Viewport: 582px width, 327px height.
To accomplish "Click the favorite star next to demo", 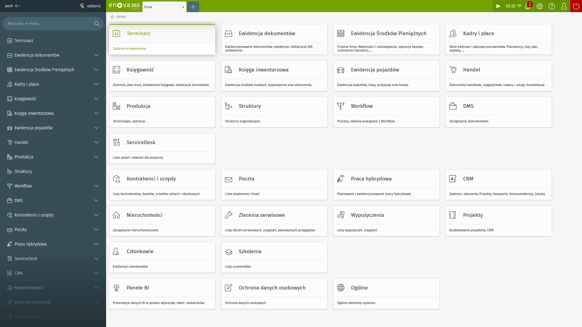I will [112, 17].
